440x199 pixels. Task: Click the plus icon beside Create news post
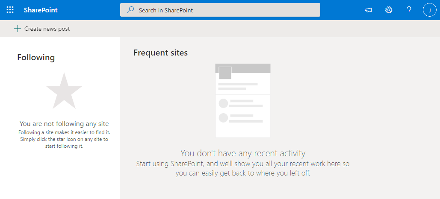(18, 29)
